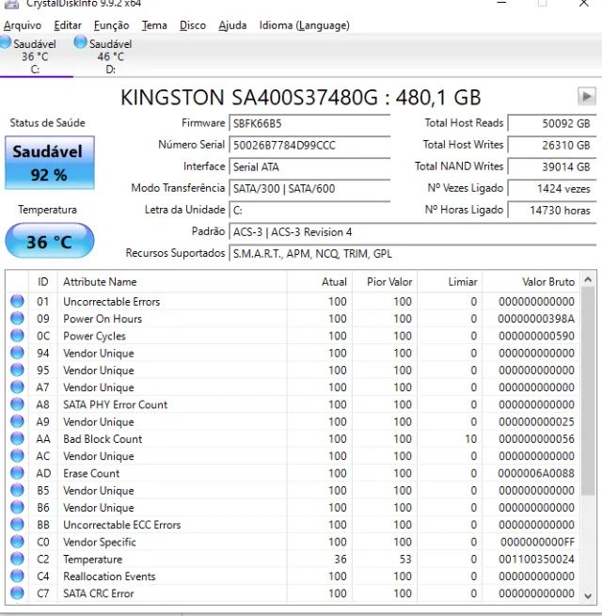Click the scroll down arrow of attribute list
Viewport: 602px width, 616px height.
click(x=588, y=596)
